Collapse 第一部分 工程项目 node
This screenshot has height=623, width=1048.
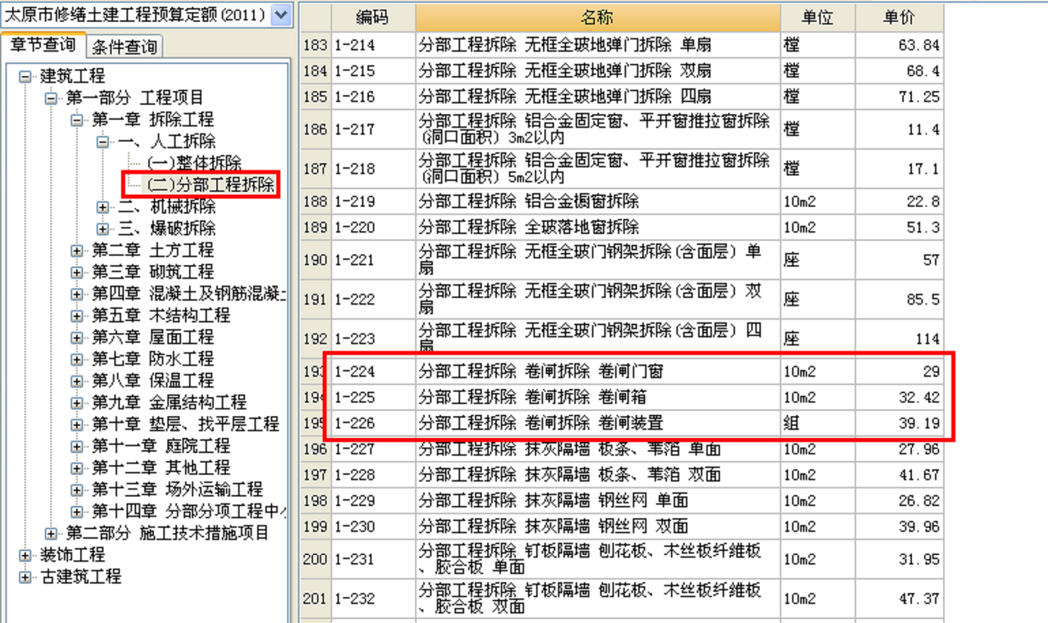tap(51, 98)
